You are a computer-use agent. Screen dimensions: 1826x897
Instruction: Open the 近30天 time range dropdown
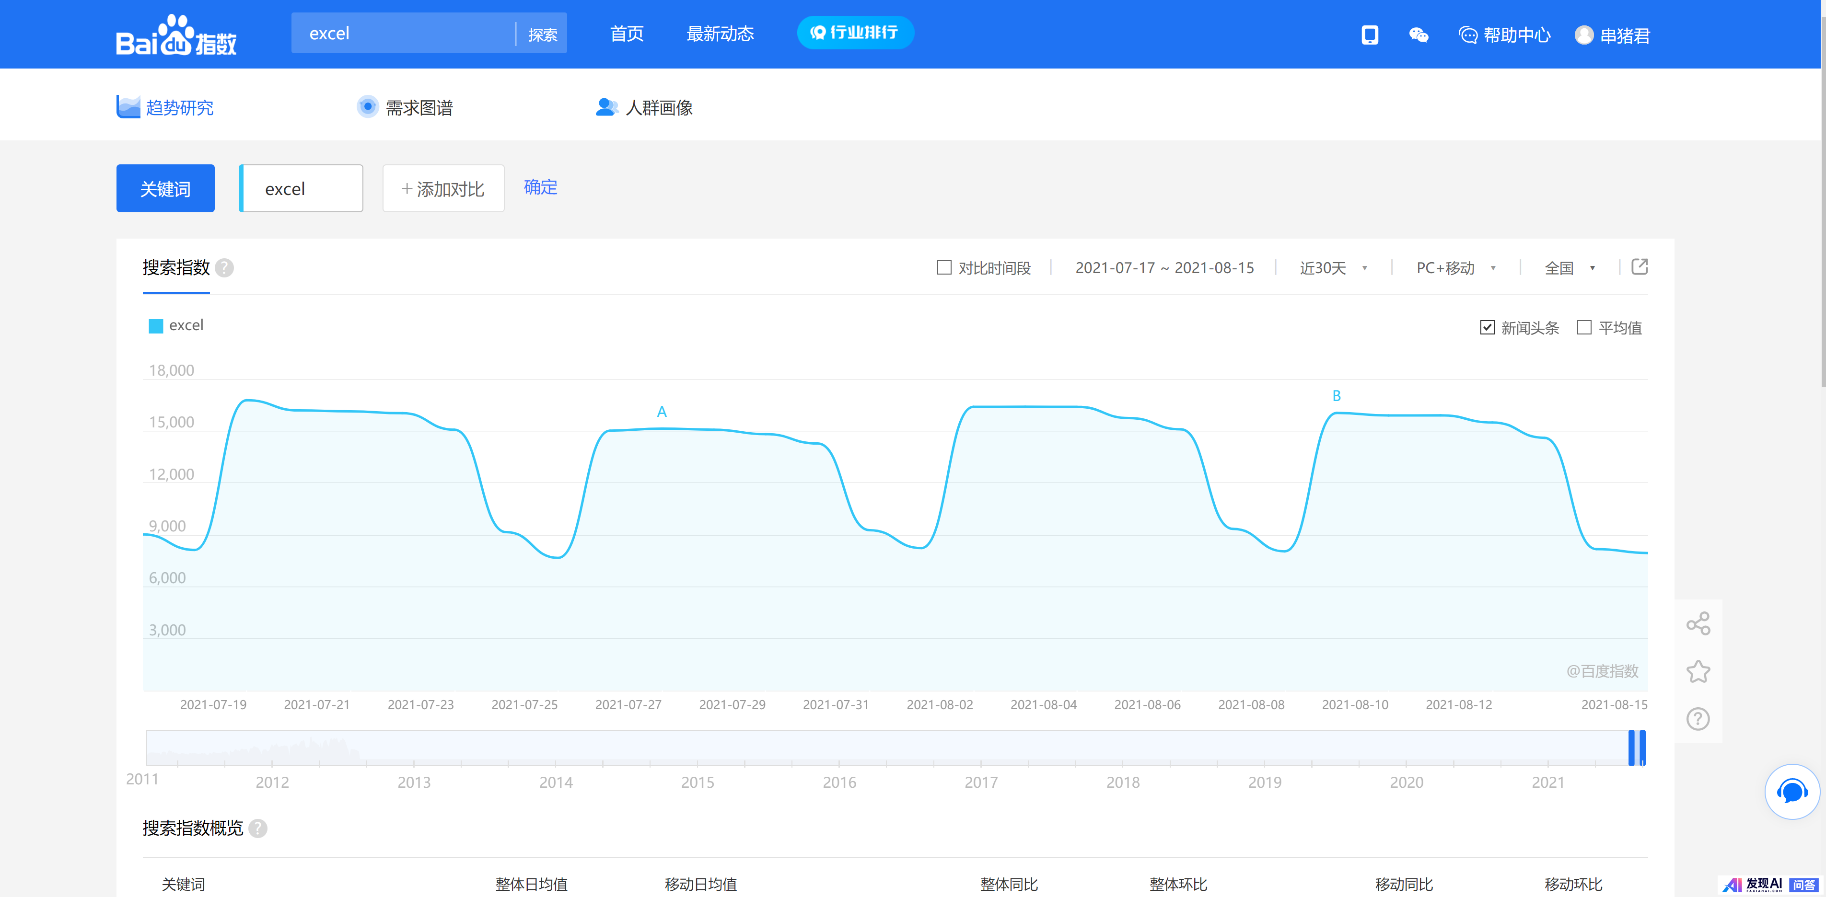click(x=1333, y=268)
